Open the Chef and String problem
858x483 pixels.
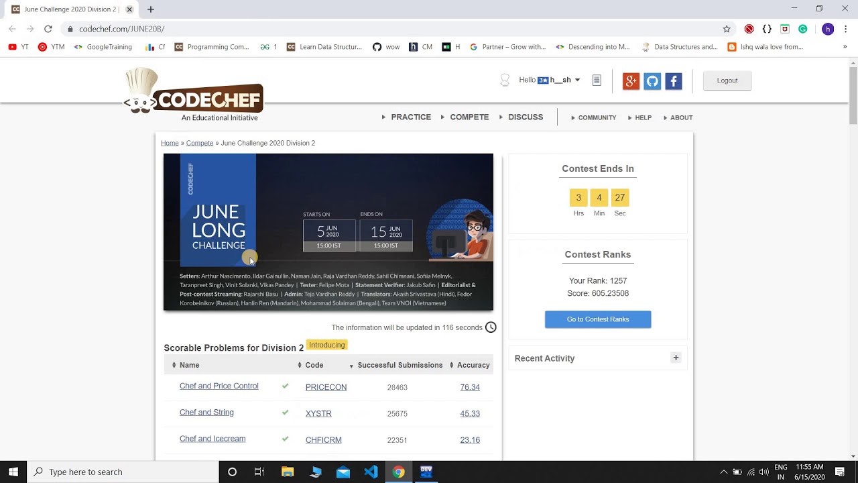(x=206, y=413)
